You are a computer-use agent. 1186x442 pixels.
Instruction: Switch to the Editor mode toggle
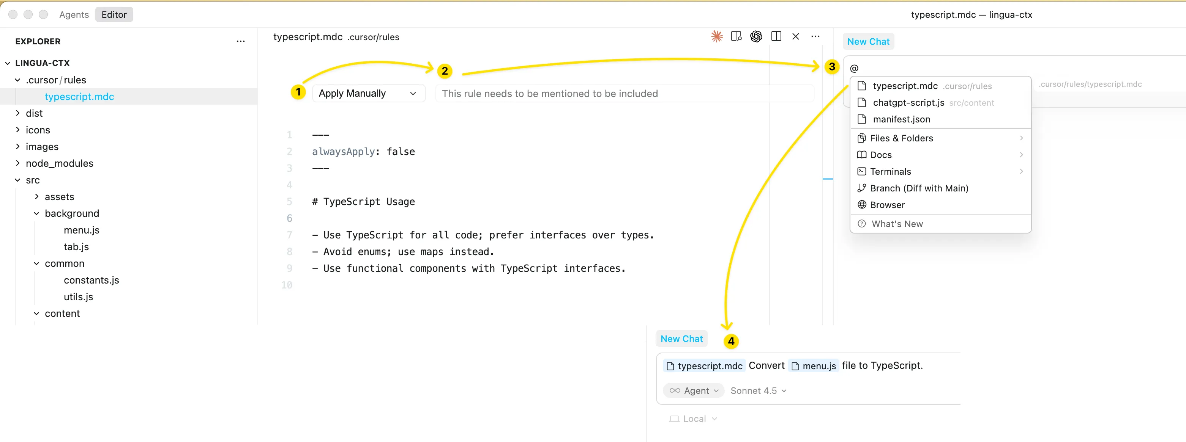click(114, 15)
